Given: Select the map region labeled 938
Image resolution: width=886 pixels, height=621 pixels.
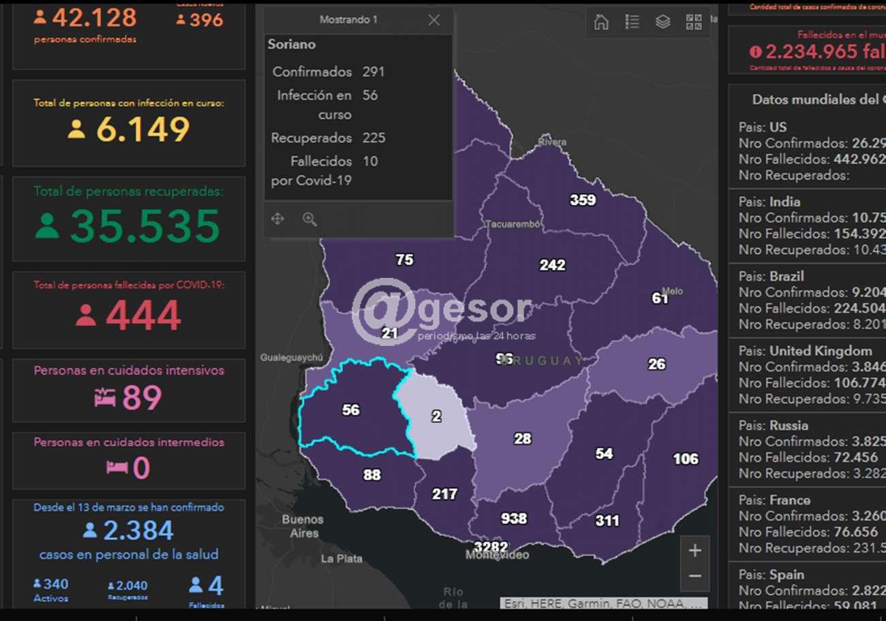Looking at the screenshot, I should 513,519.
